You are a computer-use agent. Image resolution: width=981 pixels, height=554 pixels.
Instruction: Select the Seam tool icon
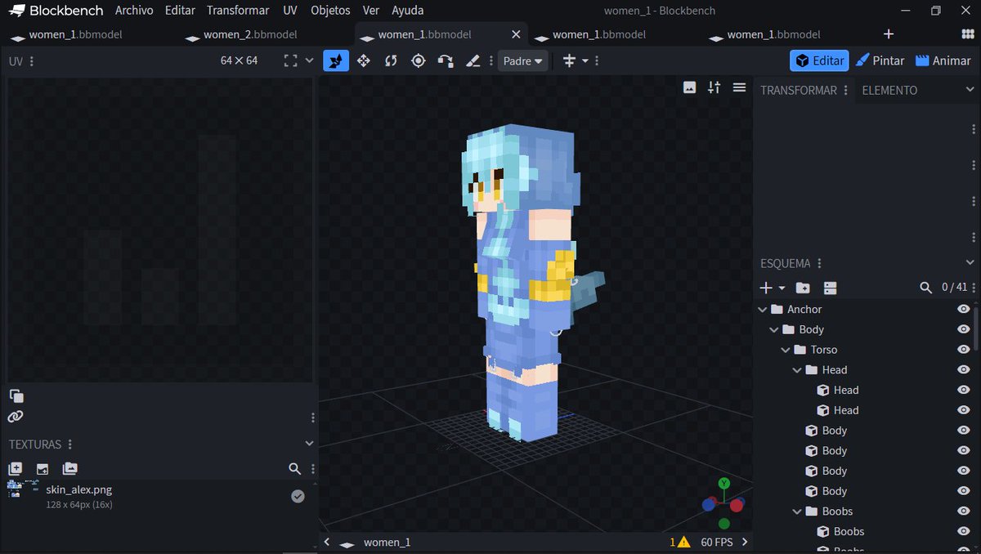472,60
